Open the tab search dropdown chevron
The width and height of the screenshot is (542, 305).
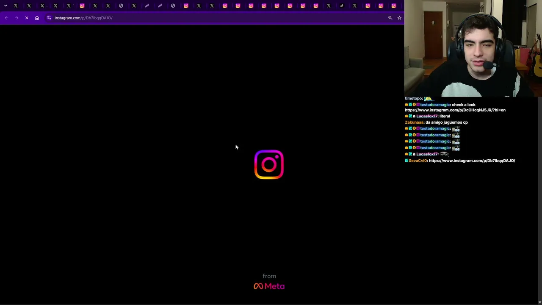point(6,6)
